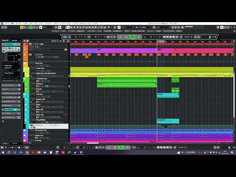Switch to the Inspector tab
This screenshot has height=177, width=236.
coord(5,40)
